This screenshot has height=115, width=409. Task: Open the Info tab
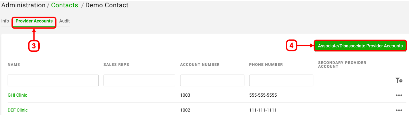pos(5,21)
